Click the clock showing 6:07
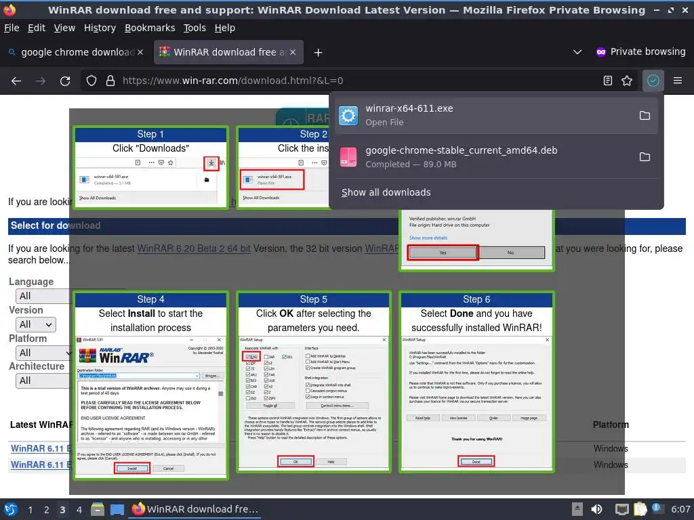This screenshot has height=520, width=694. (680, 509)
